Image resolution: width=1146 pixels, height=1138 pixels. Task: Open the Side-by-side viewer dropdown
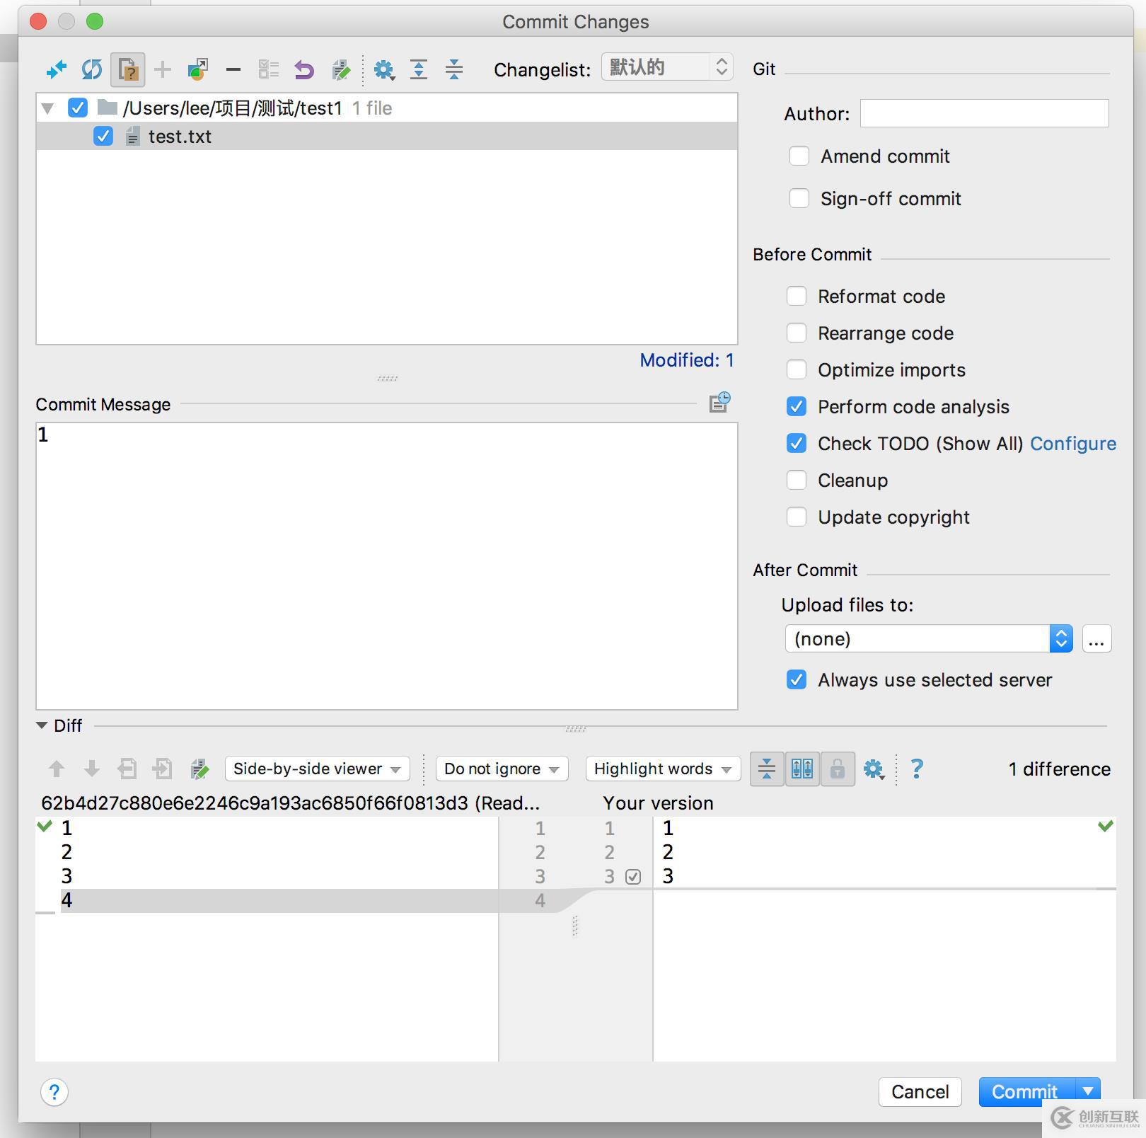click(x=318, y=769)
